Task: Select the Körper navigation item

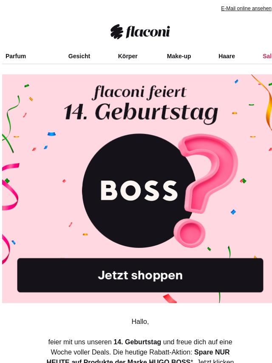Action: pyautogui.click(x=128, y=56)
